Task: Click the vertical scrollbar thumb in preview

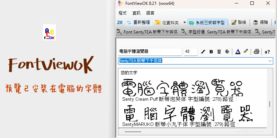Action: pyautogui.click(x=270, y=104)
